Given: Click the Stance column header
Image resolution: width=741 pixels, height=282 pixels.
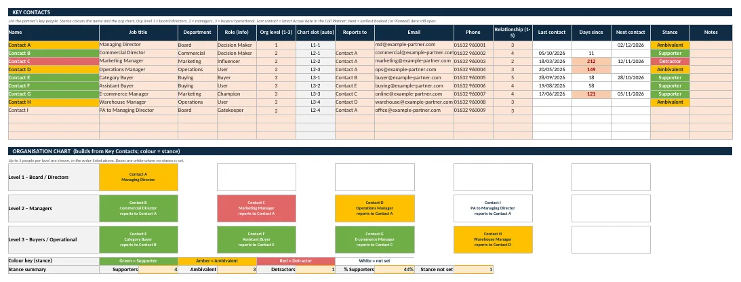Looking at the screenshot, I should click(x=670, y=33).
